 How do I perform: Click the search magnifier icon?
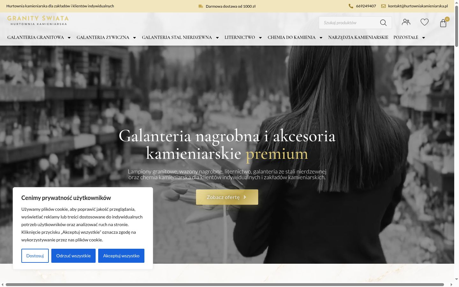(383, 23)
